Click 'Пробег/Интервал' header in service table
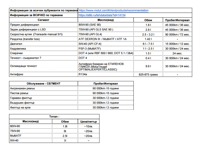Screen dimensions: 201x151 tap(106, 84)
